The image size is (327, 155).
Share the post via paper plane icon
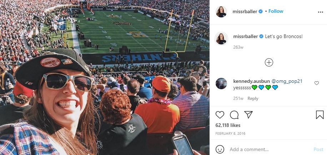point(248,115)
